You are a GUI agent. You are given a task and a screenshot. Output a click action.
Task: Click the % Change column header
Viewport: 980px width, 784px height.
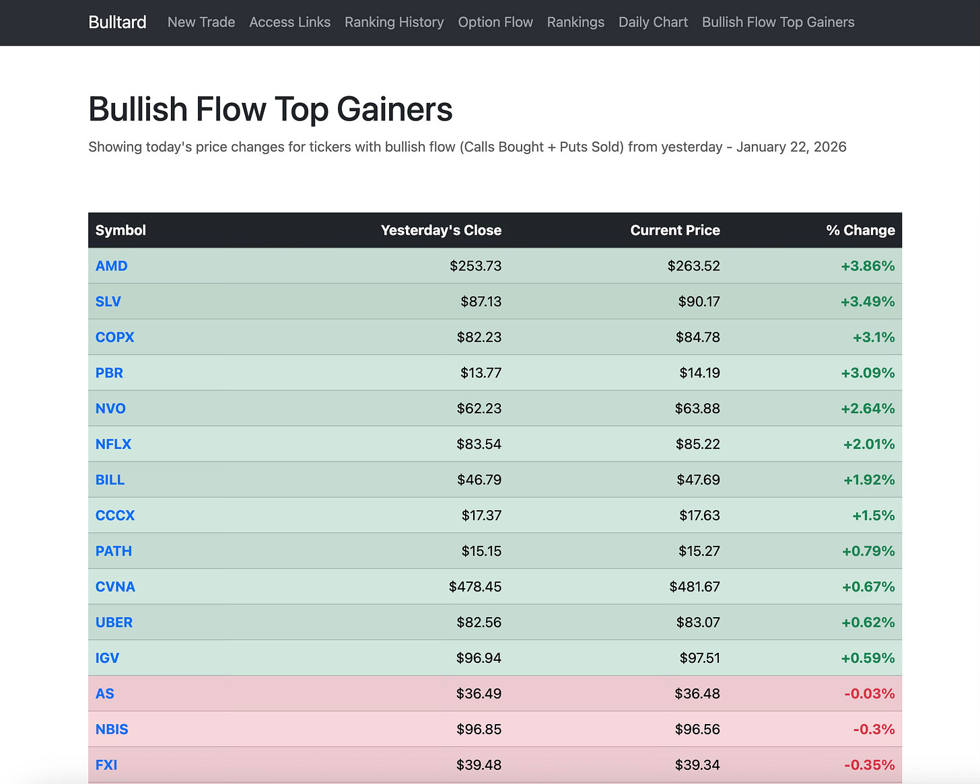860,230
